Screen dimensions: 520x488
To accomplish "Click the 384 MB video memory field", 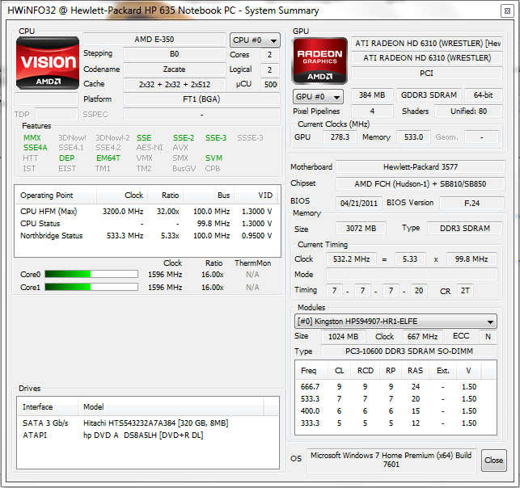I will click(x=372, y=95).
